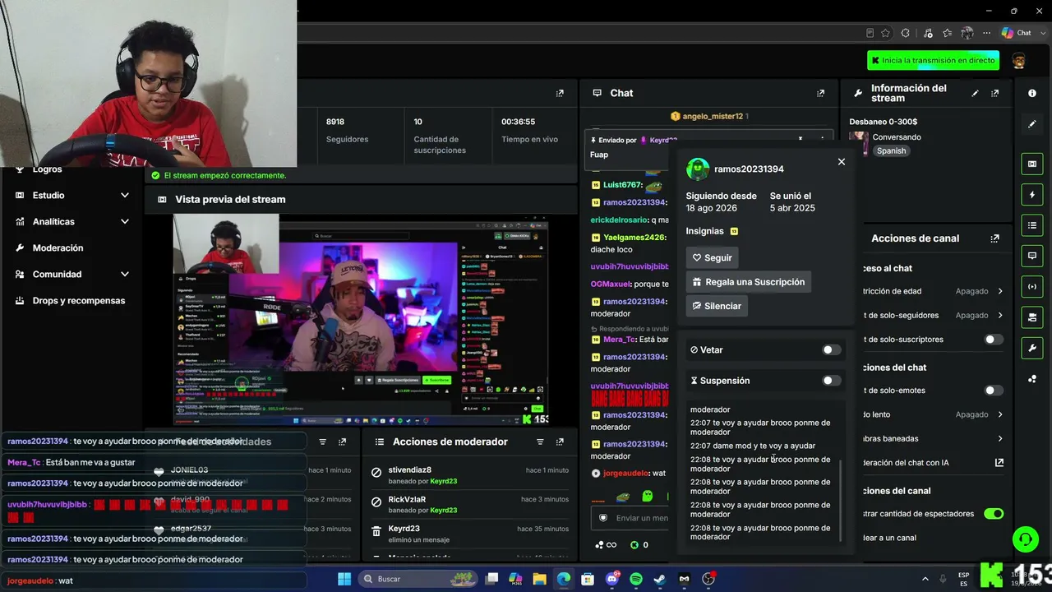Open the green headset support button
This screenshot has height=592, width=1052.
click(x=1025, y=539)
